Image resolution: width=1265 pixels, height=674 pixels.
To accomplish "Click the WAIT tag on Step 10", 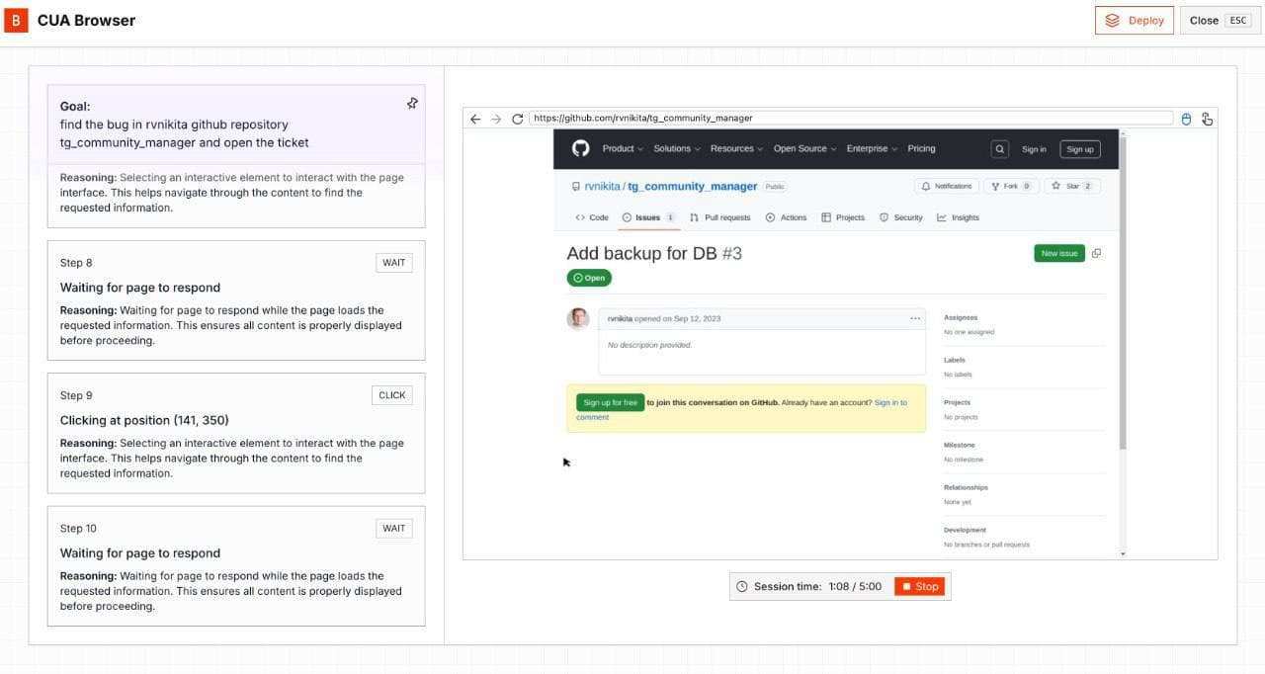I will coord(393,528).
